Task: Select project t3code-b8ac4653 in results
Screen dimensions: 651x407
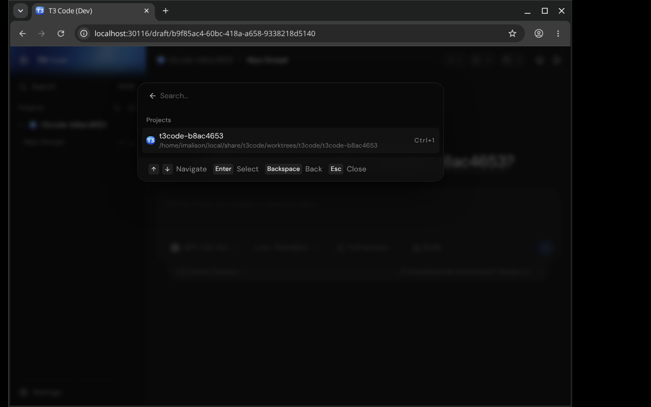Action: (290, 140)
